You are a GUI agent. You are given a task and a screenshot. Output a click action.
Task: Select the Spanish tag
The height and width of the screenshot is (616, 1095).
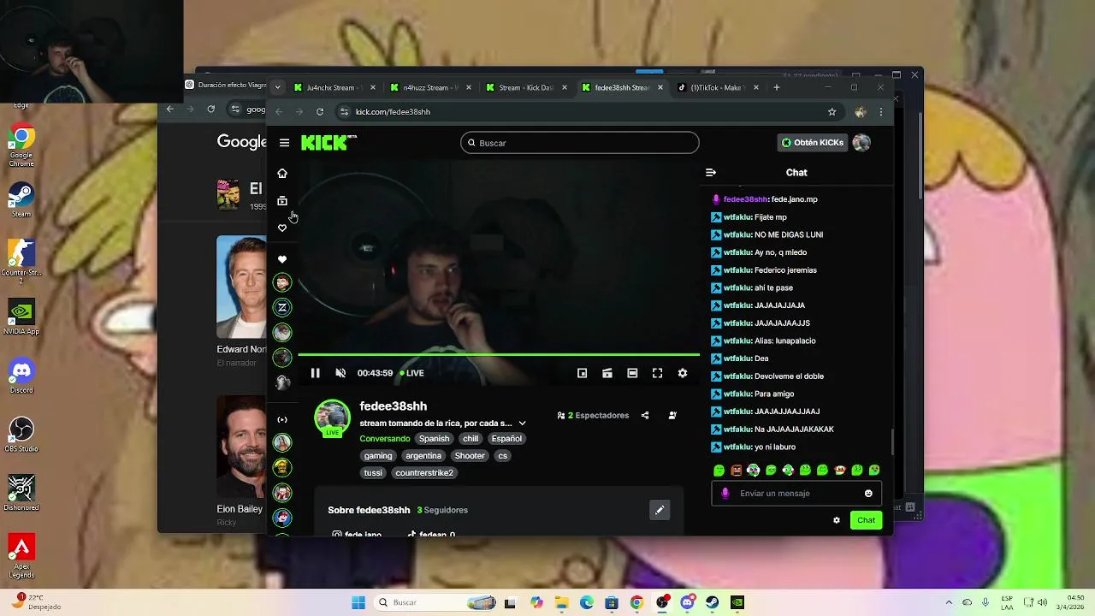point(434,438)
